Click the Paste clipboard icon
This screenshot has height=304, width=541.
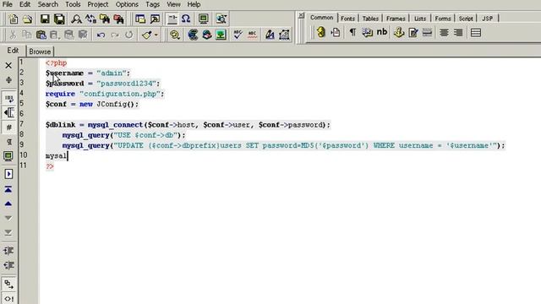click(x=41, y=35)
